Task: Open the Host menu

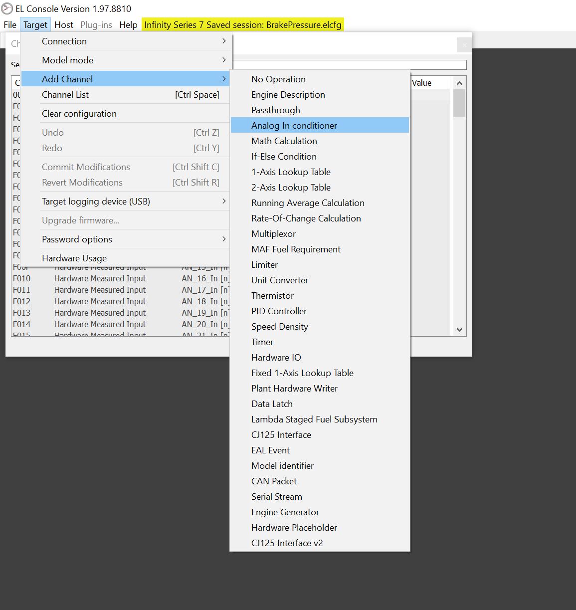Action: [x=64, y=25]
